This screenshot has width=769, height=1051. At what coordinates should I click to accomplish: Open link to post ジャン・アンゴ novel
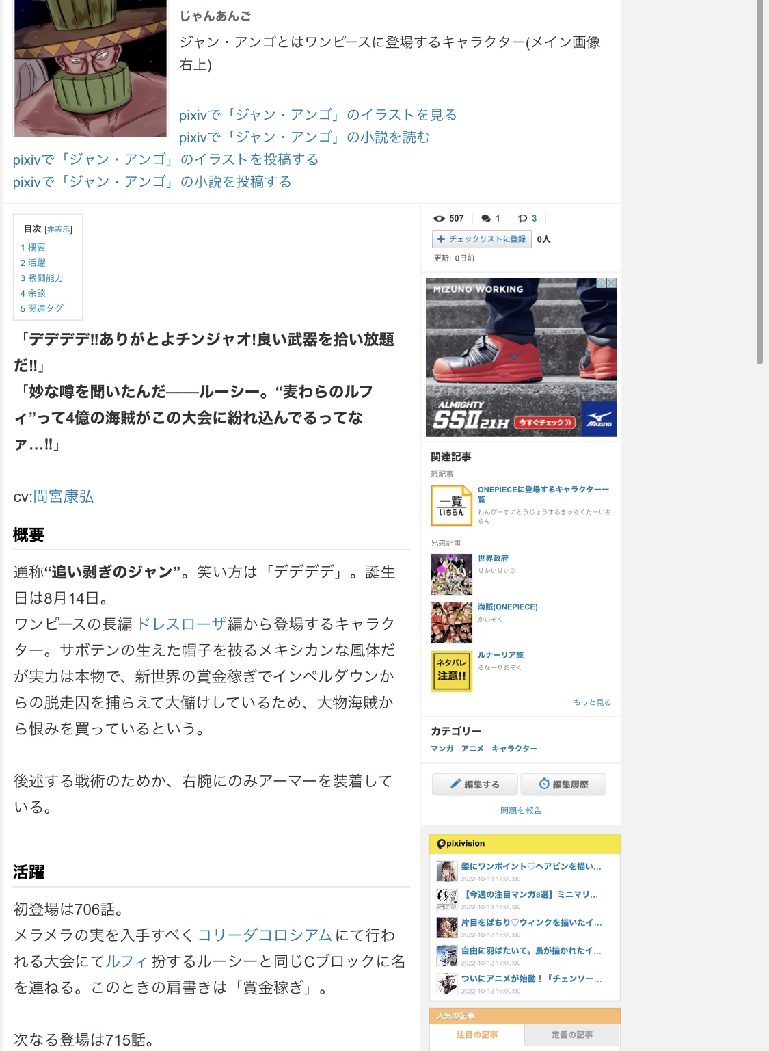152,182
